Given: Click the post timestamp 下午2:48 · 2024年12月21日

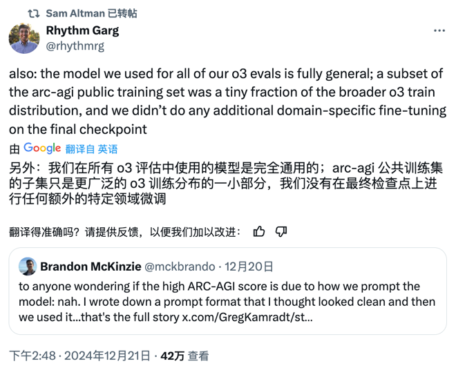Looking at the screenshot, I should pyautogui.click(x=79, y=356).
